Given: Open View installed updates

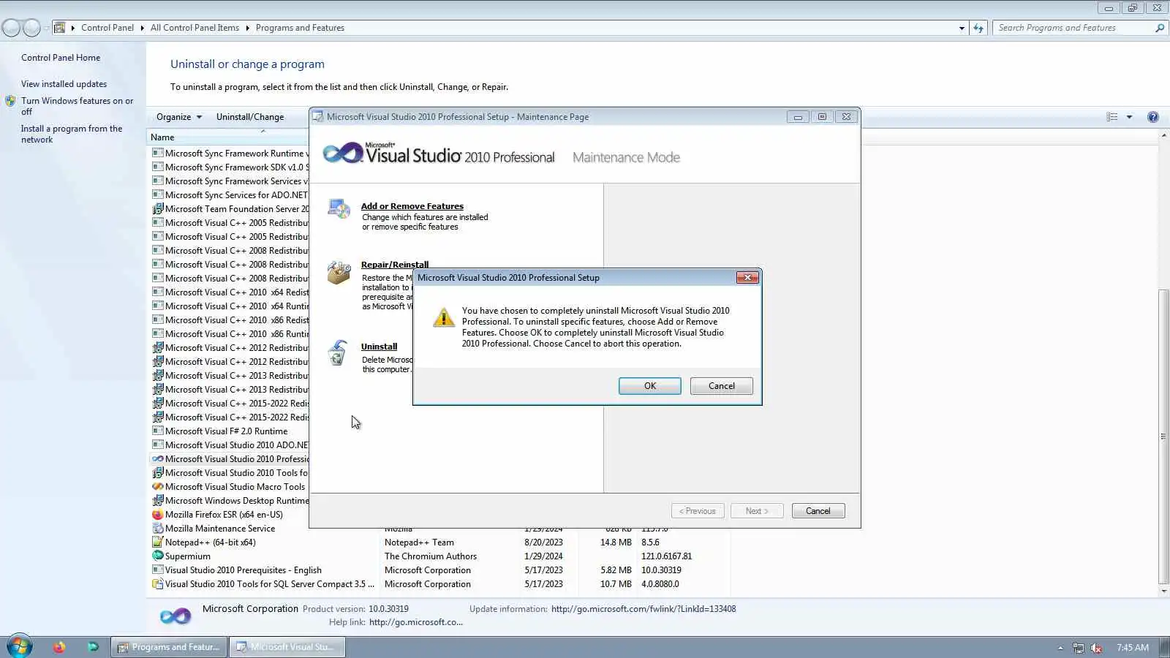Looking at the screenshot, I should [x=64, y=84].
